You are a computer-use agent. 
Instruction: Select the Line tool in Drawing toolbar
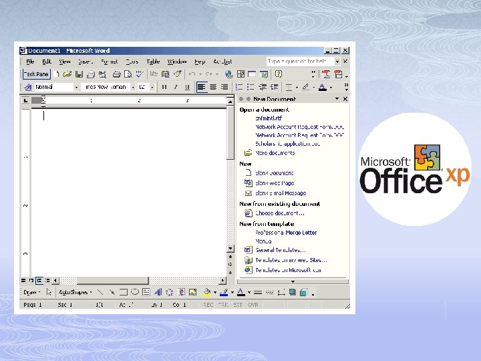pos(100,292)
